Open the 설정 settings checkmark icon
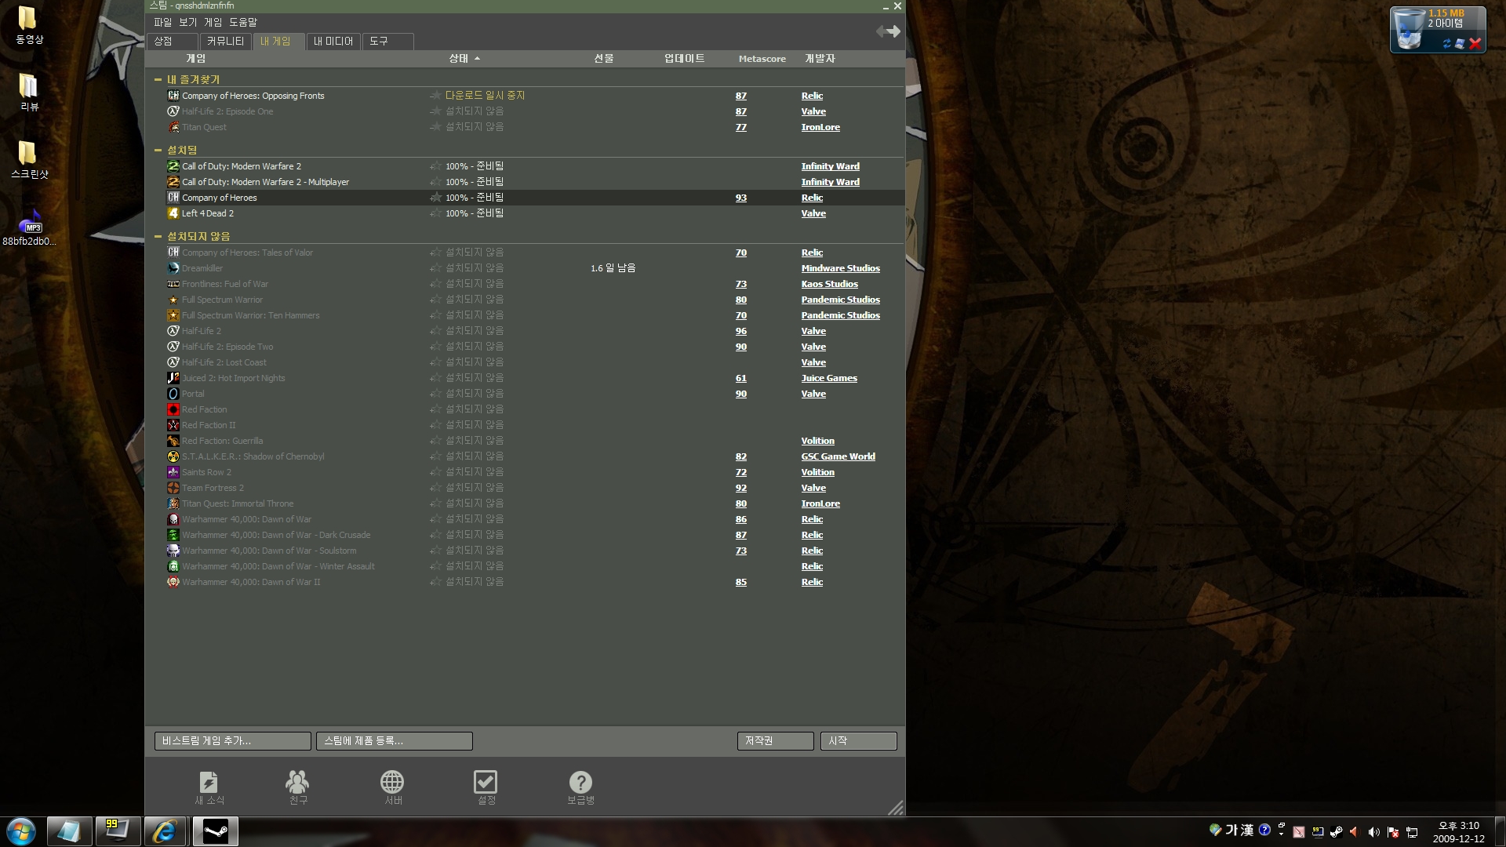This screenshot has height=847, width=1506. [486, 783]
